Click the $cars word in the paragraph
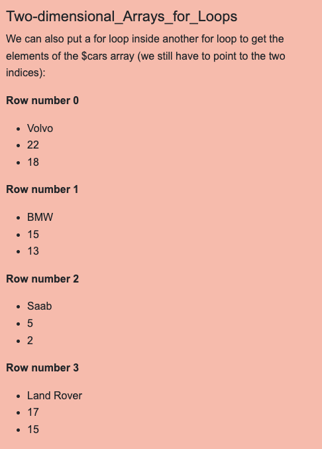 point(94,56)
